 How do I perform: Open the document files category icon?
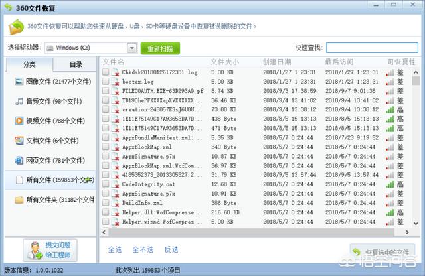[x=19, y=141]
